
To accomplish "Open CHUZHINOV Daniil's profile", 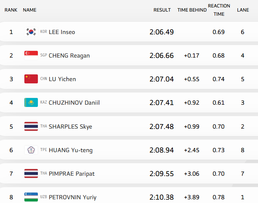I will coord(74,103).
